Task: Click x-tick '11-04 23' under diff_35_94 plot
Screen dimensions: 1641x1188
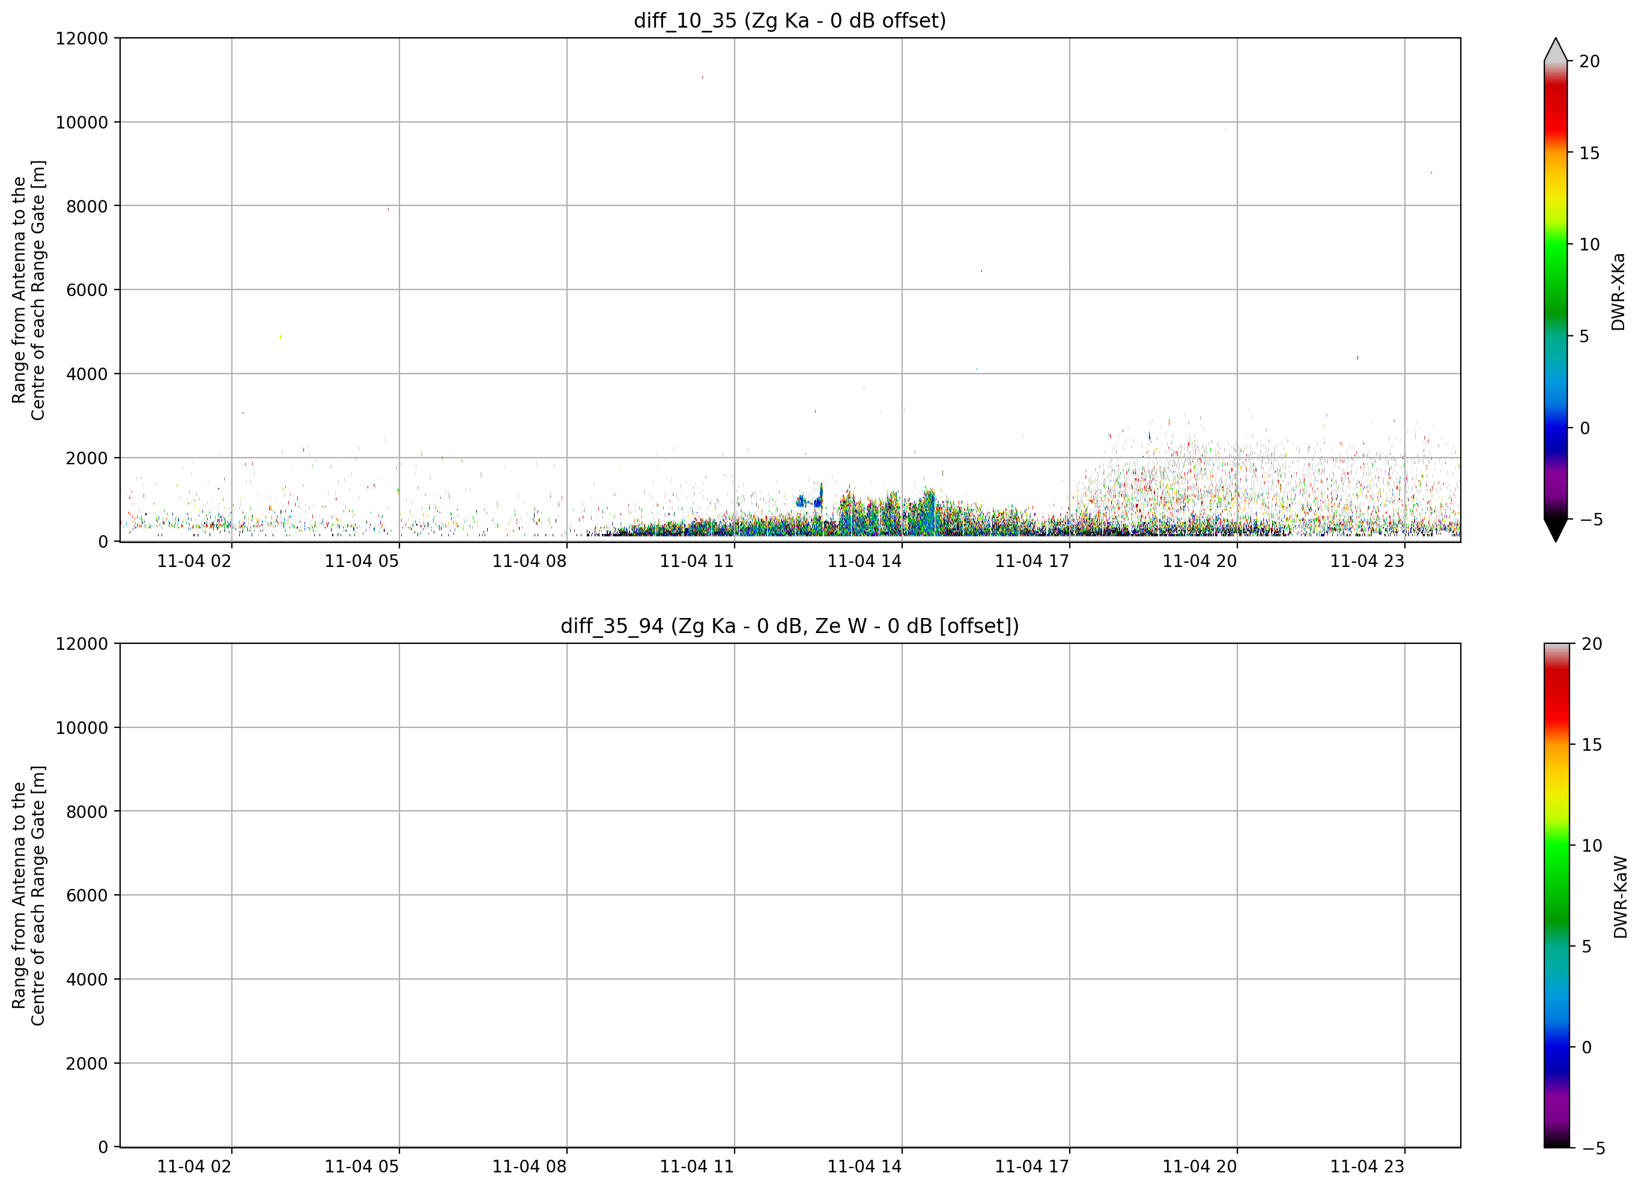Action: (1368, 1167)
